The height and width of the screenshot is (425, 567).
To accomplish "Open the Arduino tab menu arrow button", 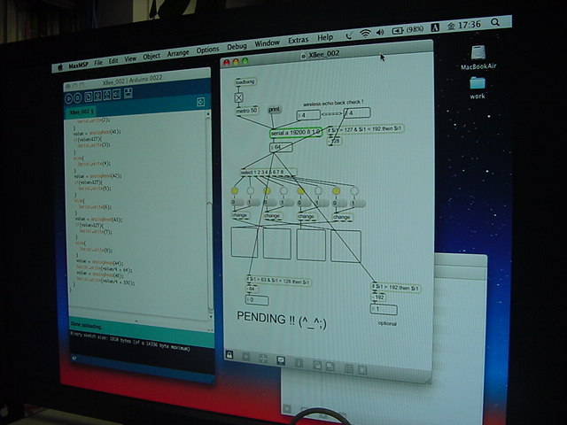I will coord(201,102).
